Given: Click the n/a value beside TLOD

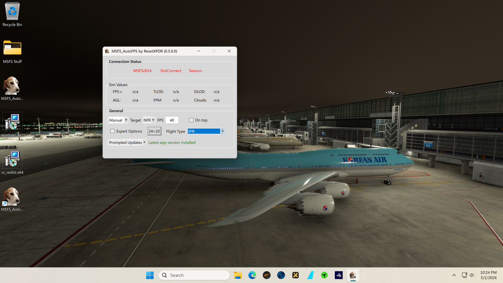Looking at the screenshot, I should pyautogui.click(x=176, y=92).
